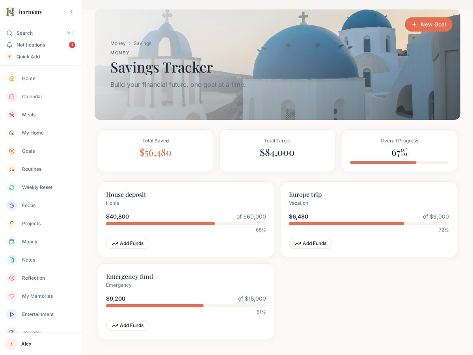Navigate to the Goals menu label
This screenshot has height=355, width=473.
pyautogui.click(x=28, y=151)
